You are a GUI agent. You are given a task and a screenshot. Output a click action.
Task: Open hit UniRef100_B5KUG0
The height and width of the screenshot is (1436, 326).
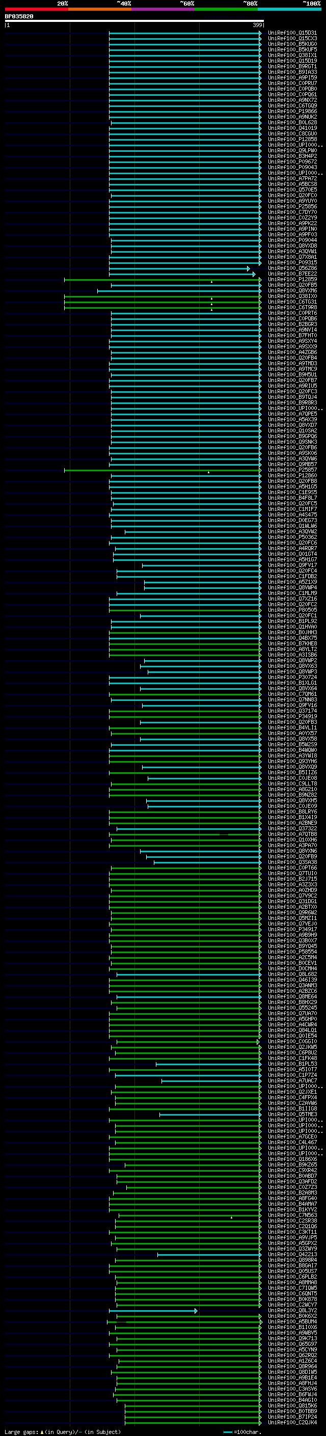coord(292,44)
